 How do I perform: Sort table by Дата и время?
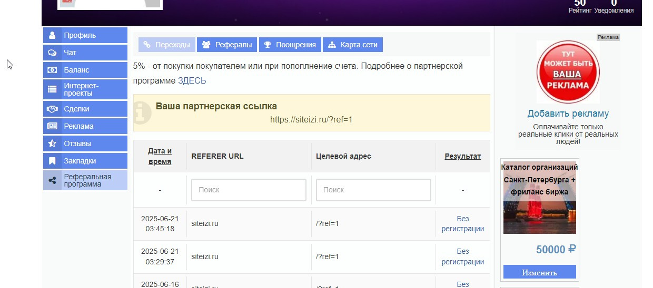click(160, 156)
